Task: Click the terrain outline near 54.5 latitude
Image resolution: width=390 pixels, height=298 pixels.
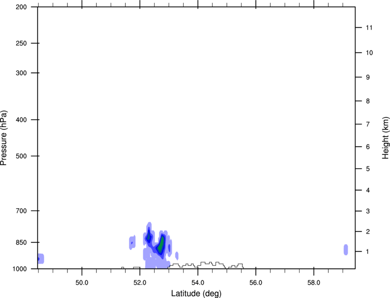Action: click(x=212, y=265)
